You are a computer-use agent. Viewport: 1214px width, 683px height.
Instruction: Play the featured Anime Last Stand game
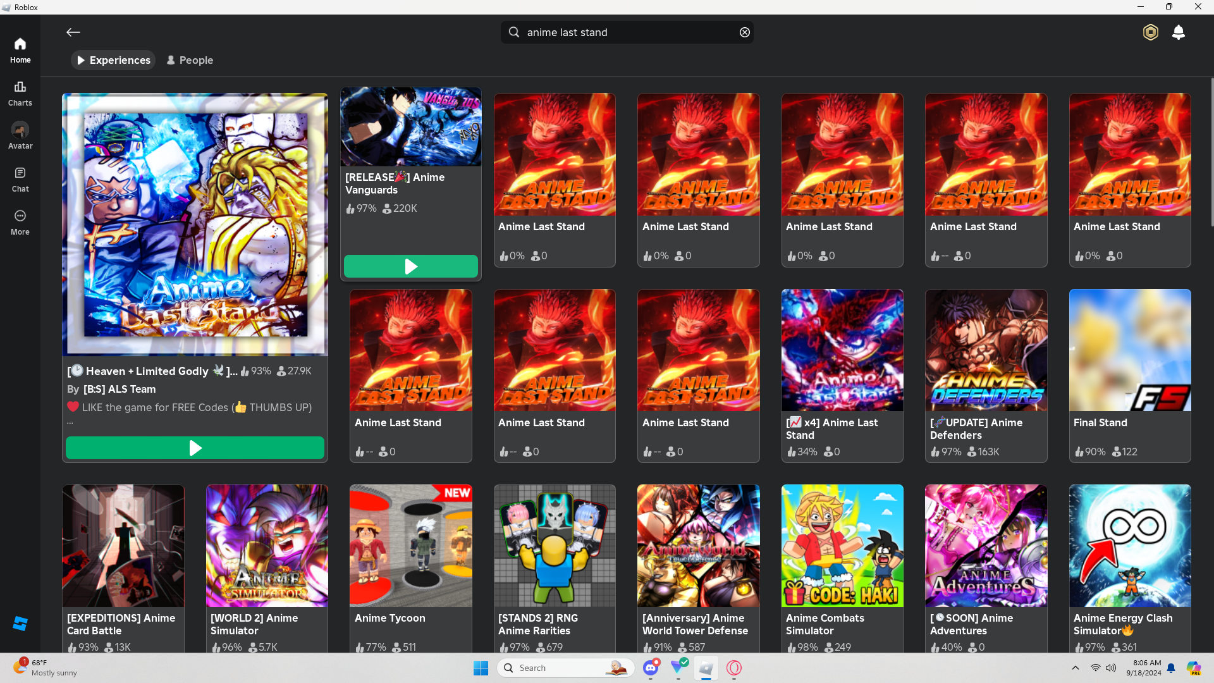tap(195, 448)
